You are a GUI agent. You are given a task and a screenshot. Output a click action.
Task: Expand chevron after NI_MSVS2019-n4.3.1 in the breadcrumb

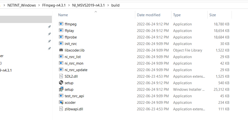tap(108, 5)
